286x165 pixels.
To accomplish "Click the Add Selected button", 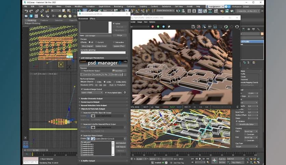I will (x=121, y=143).
